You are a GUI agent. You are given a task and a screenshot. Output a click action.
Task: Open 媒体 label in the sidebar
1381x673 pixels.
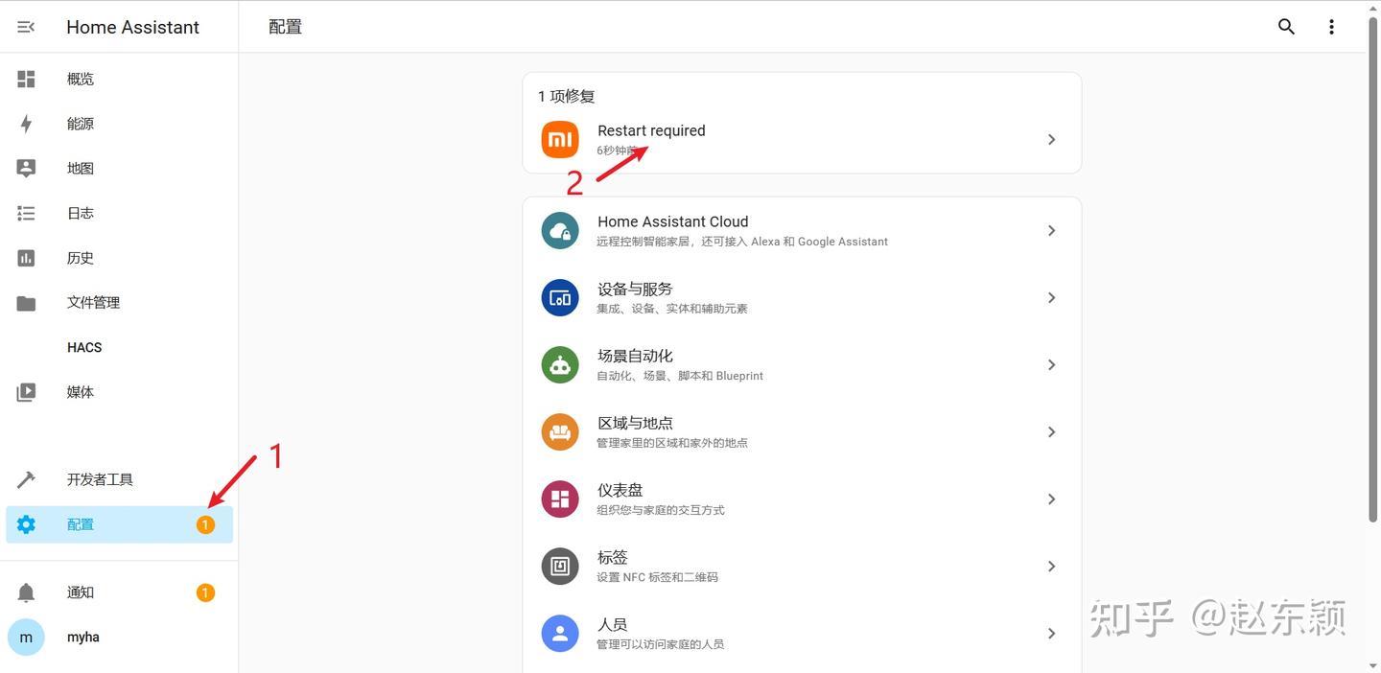pos(81,392)
